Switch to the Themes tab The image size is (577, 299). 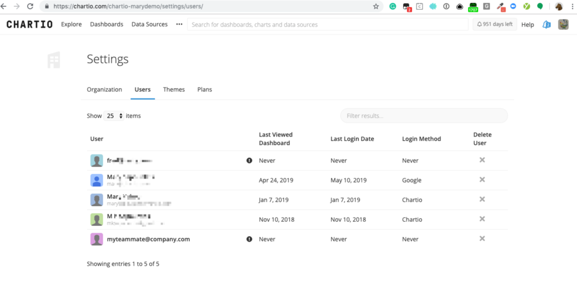tap(174, 89)
